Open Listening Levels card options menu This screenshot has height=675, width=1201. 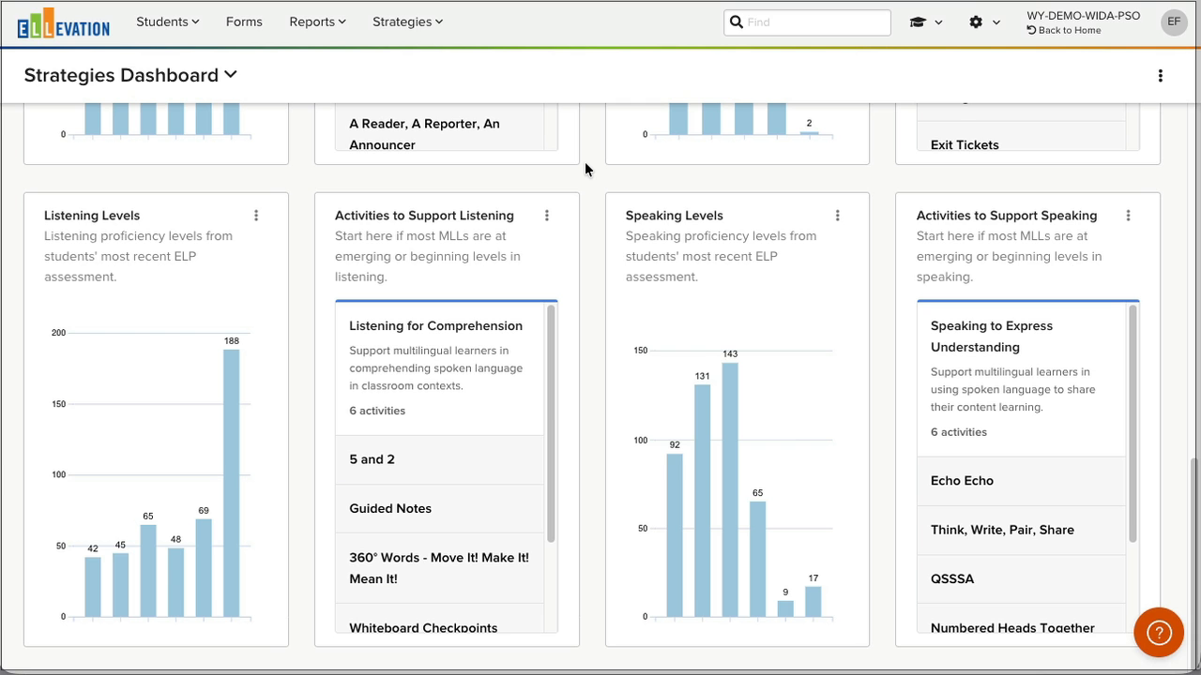(256, 216)
